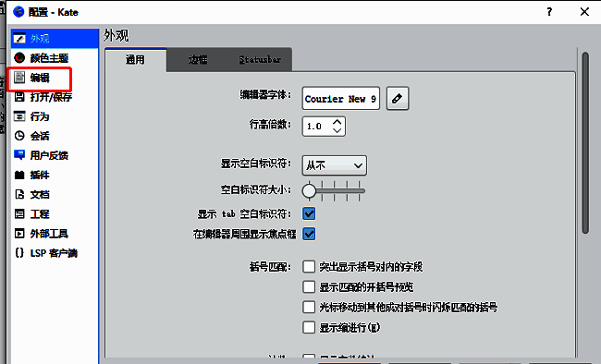Toggle 显示 tab 空白标识符 checkbox

309,213
